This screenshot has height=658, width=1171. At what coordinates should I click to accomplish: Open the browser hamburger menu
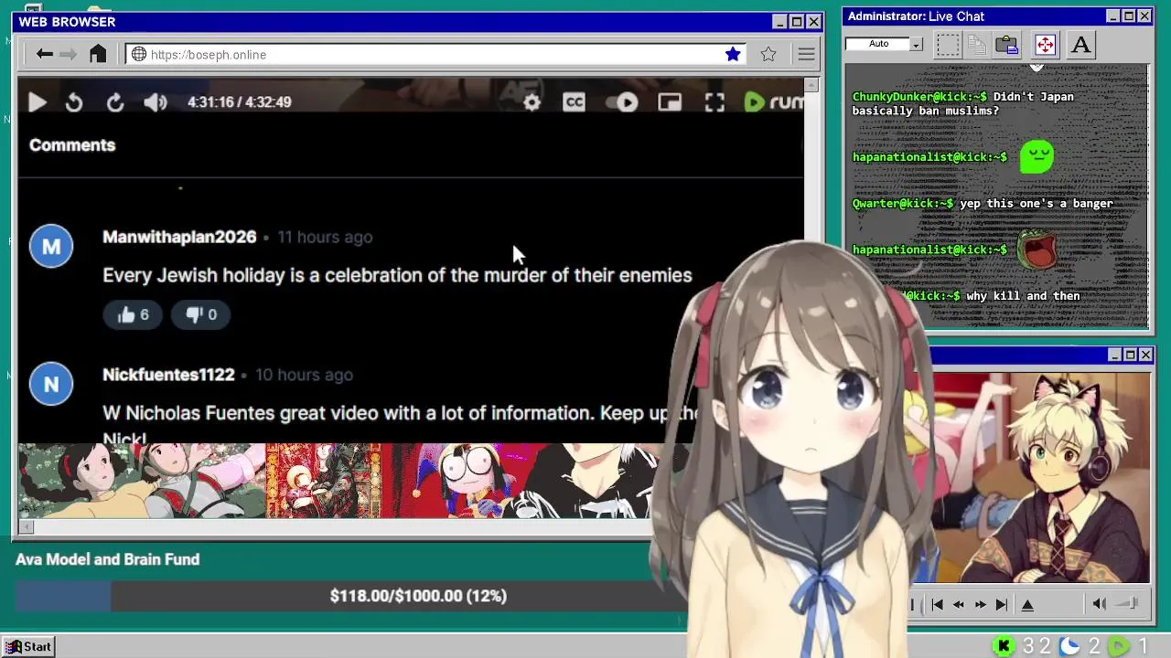click(806, 54)
